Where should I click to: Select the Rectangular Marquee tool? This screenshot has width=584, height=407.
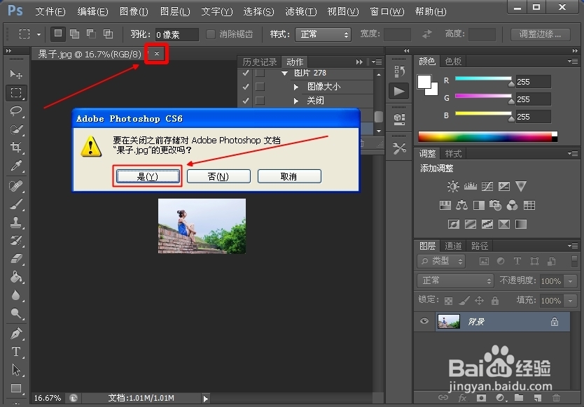coord(15,92)
